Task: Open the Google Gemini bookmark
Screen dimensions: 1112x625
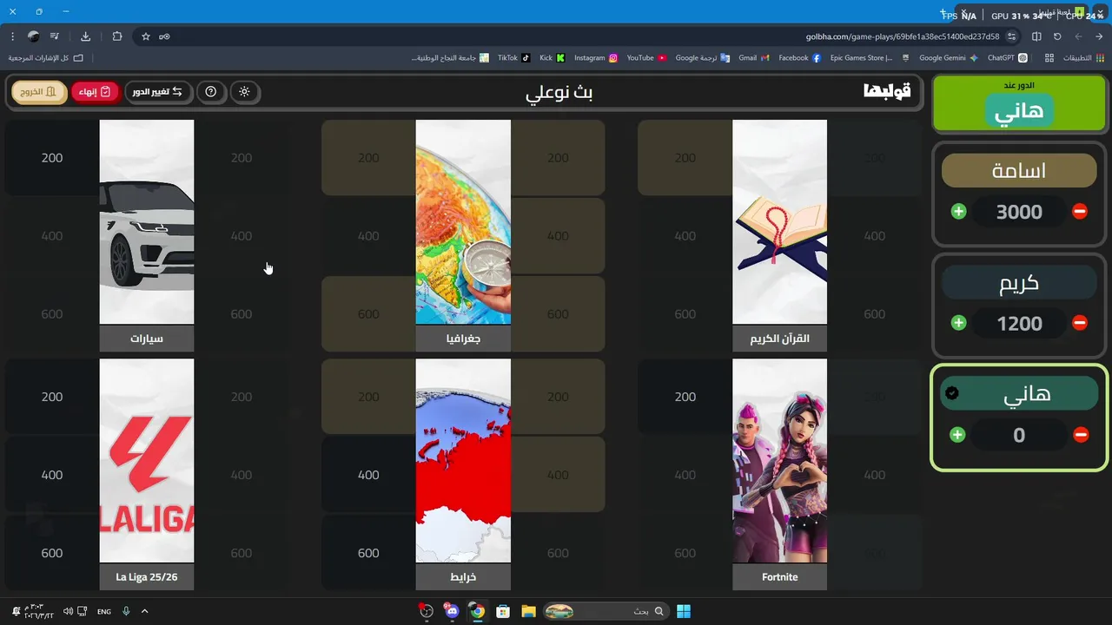Action: pos(949,58)
